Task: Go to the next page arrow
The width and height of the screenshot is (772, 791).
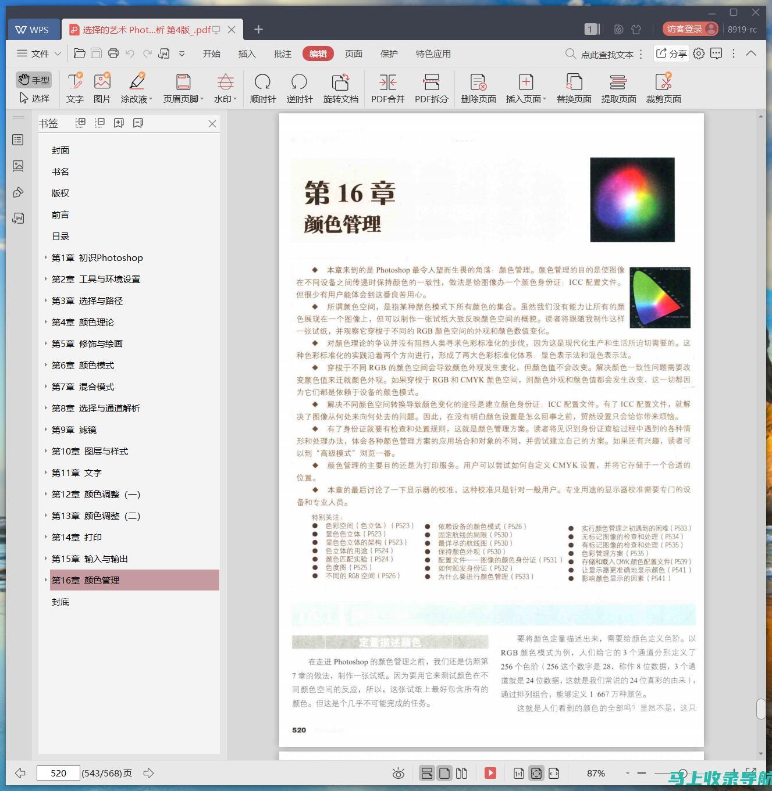Action: [x=148, y=773]
